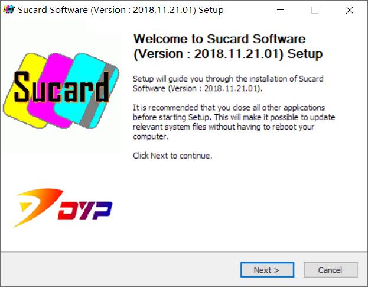Click the small yellow triangle in DYP logo
The image size is (368, 287).
tap(25, 207)
